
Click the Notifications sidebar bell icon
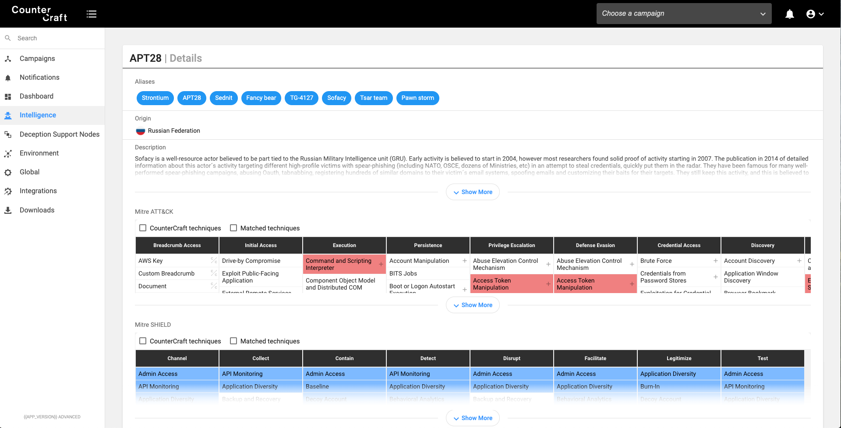coord(8,78)
